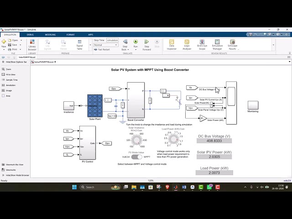Click the Stop simulation icon
Image resolution: width=292 pixels, height=219 pixels.
tap(157, 42)
